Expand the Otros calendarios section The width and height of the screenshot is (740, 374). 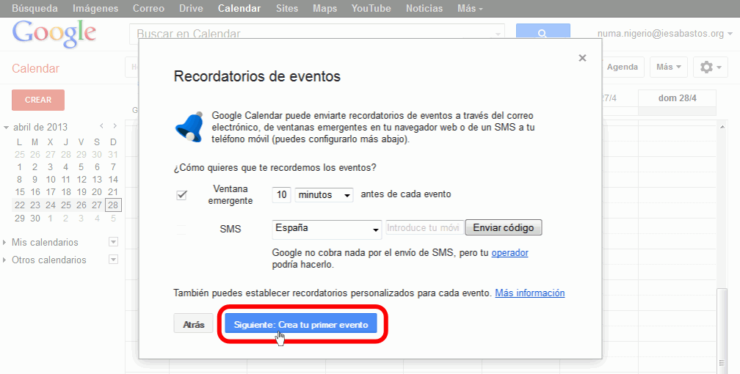pyautogui.click(x=4, y=260)
